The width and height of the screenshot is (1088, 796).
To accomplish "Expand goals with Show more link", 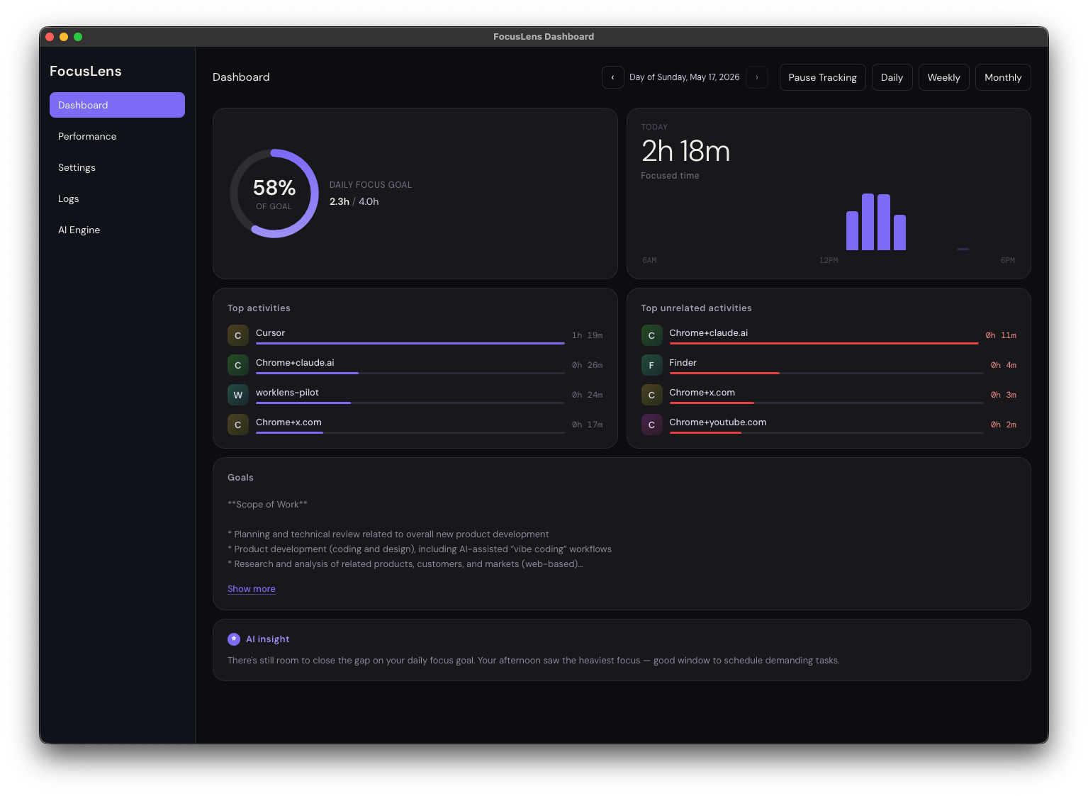I will click(x=252, y=589).
